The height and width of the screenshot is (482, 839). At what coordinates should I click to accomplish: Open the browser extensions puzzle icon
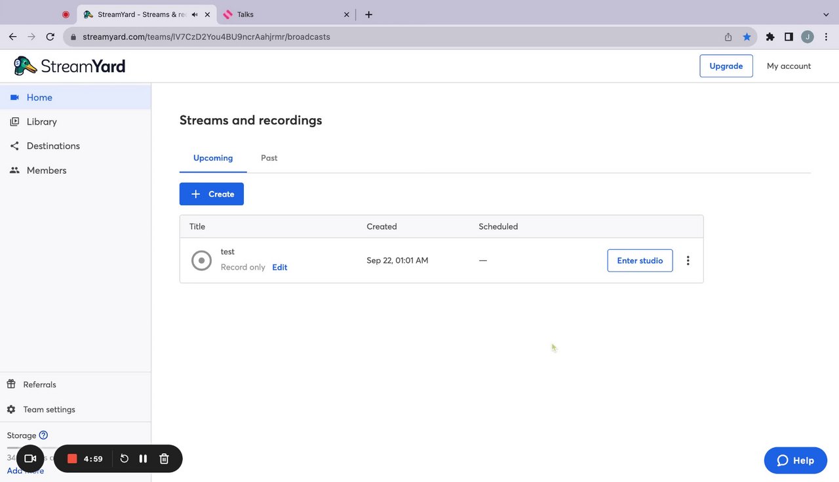click(x=770, y=37)
